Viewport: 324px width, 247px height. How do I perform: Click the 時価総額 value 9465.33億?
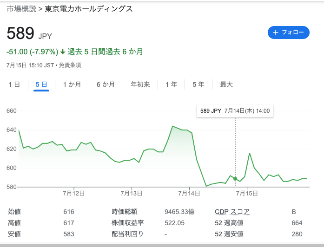click(179, 212)
